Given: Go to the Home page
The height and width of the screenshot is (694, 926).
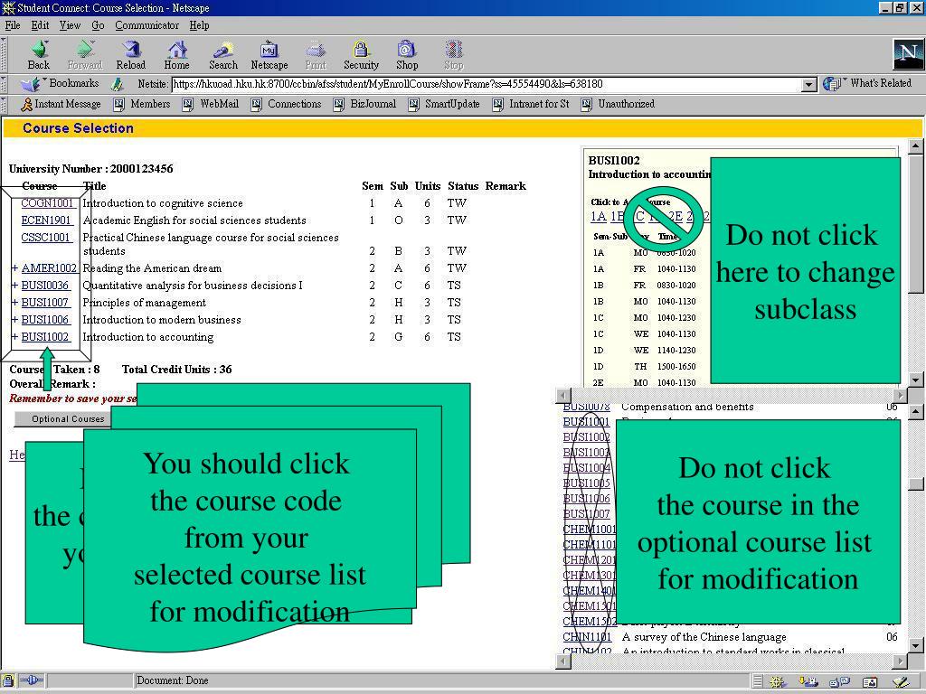Looking at the screenshot, I should (176, 55).
